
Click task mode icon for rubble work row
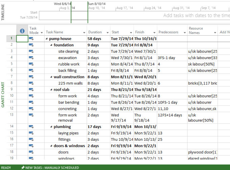click(31, 64)
